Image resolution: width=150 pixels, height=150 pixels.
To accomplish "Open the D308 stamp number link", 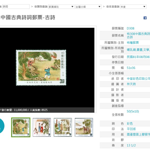I will point(130,28).
